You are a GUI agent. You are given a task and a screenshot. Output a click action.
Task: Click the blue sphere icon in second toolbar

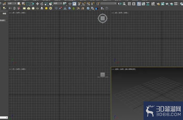[x=88, y=8]
